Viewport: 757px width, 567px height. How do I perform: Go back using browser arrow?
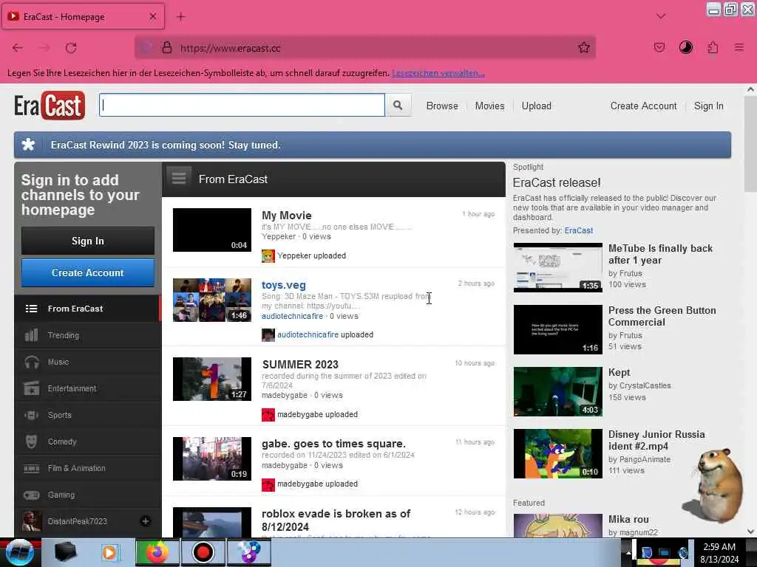18,48
